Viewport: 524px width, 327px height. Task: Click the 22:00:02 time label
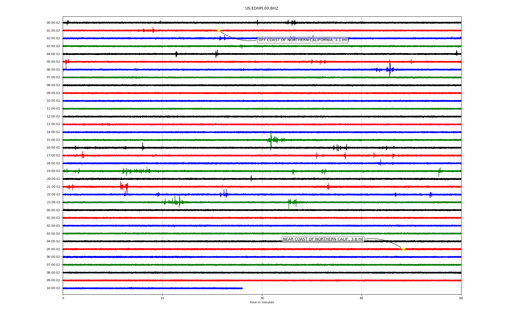click(x=53, y=195)
